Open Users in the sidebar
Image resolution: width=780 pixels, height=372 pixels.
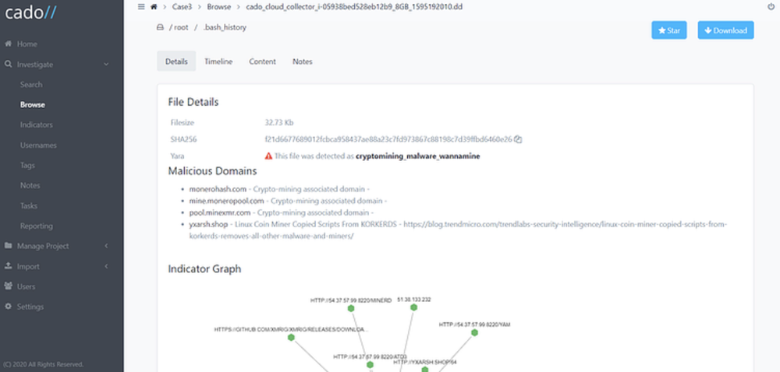click(x=26, y=286)
